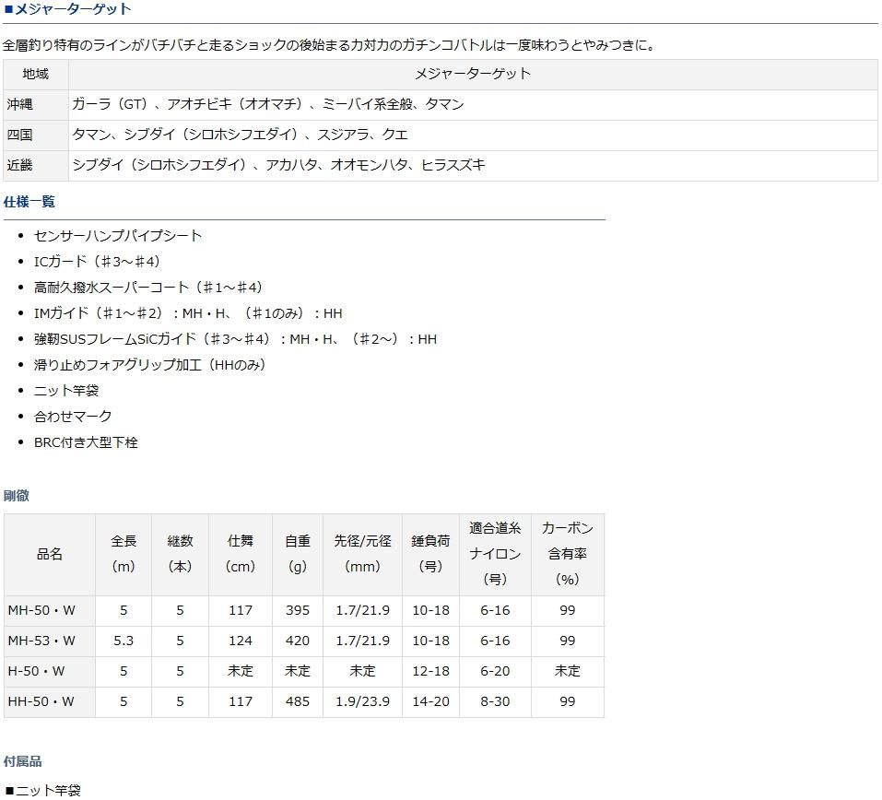Screen dimensions: 882x800
Task: Select the 近畿 region row label
Action: (20, 165)
